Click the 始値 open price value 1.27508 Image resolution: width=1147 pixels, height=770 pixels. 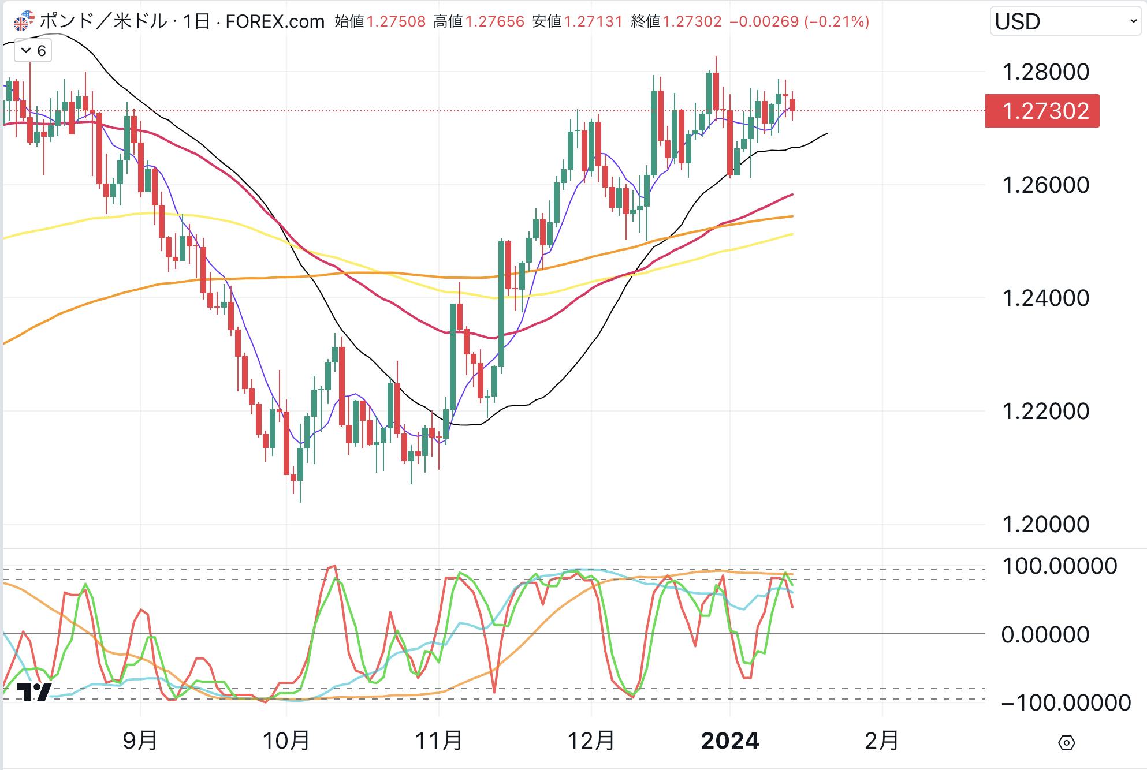coord(396,22)
